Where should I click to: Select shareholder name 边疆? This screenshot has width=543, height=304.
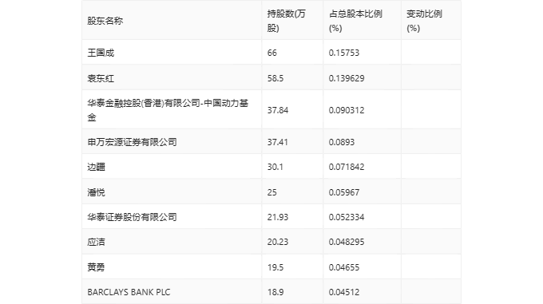click(96, 167)
